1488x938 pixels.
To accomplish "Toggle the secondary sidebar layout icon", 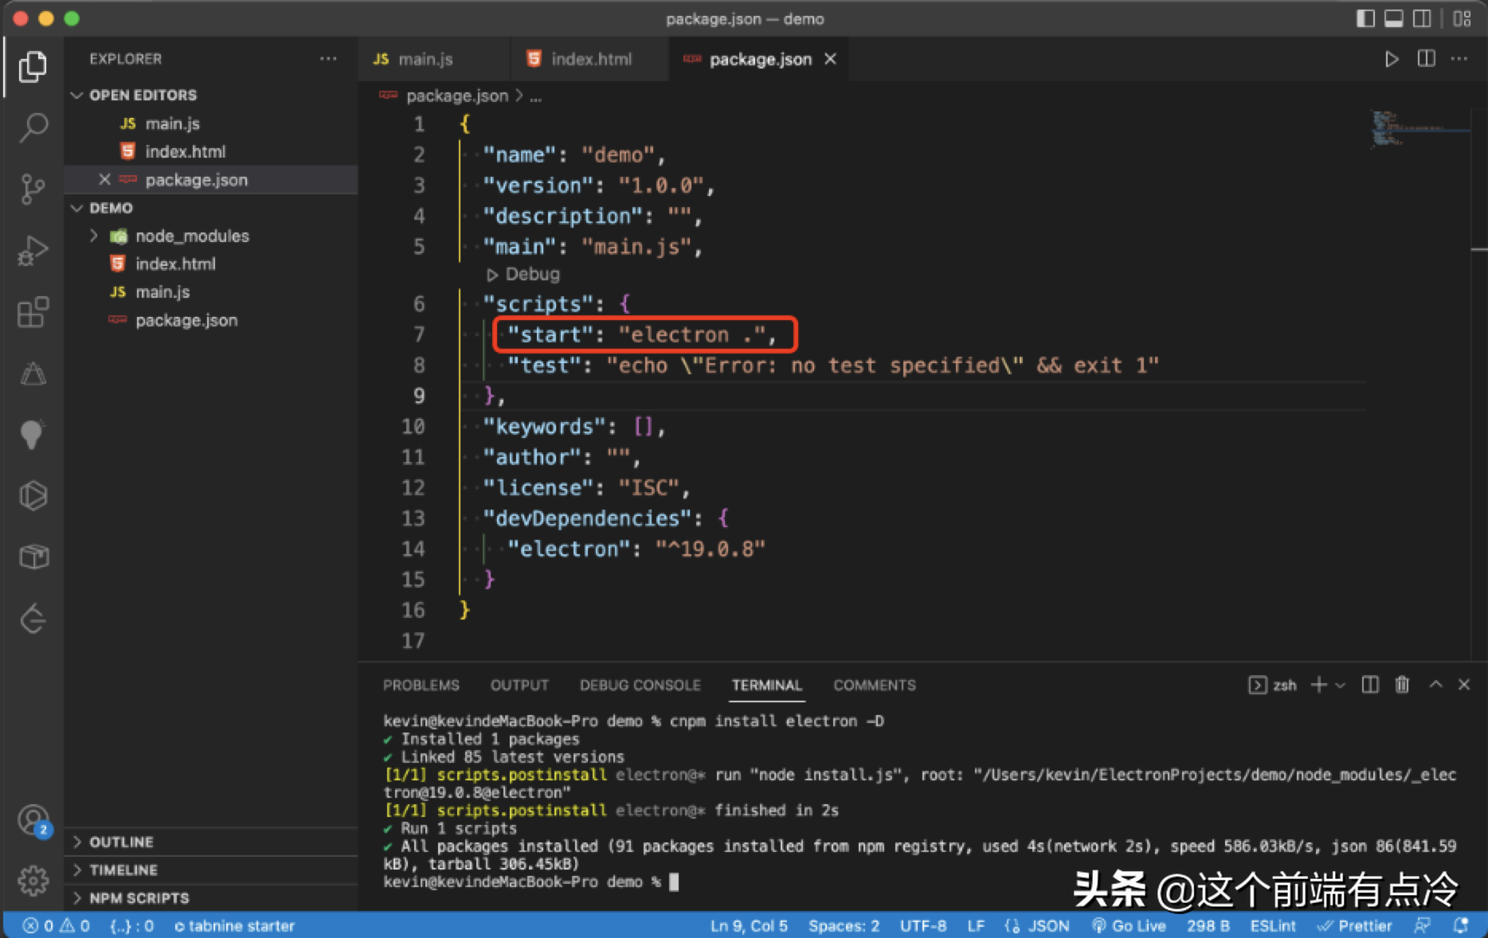I will [1422, 18].
